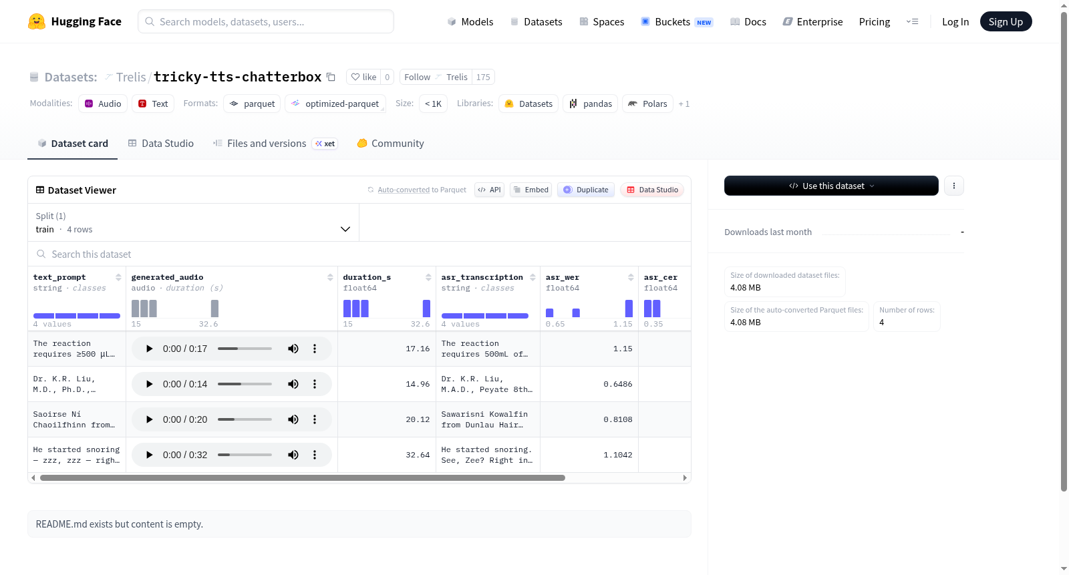Click the API button in Dataset Viewer
Image resolution: width=1069 pixels, height=575 pixels.
pos(489,190)
